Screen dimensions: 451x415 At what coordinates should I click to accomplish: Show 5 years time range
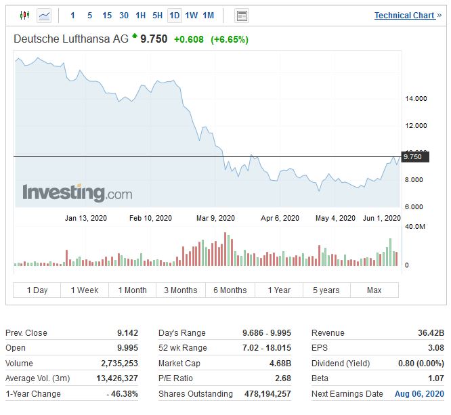click(326, 290)
